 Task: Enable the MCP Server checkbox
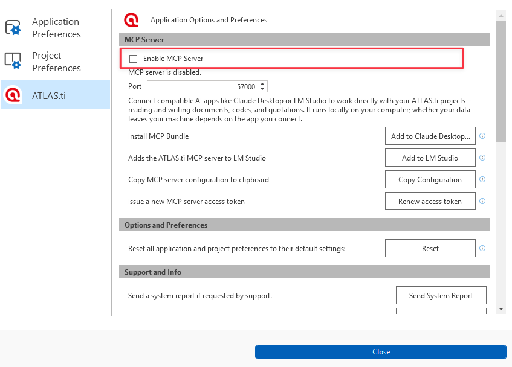tap(133, 59)
